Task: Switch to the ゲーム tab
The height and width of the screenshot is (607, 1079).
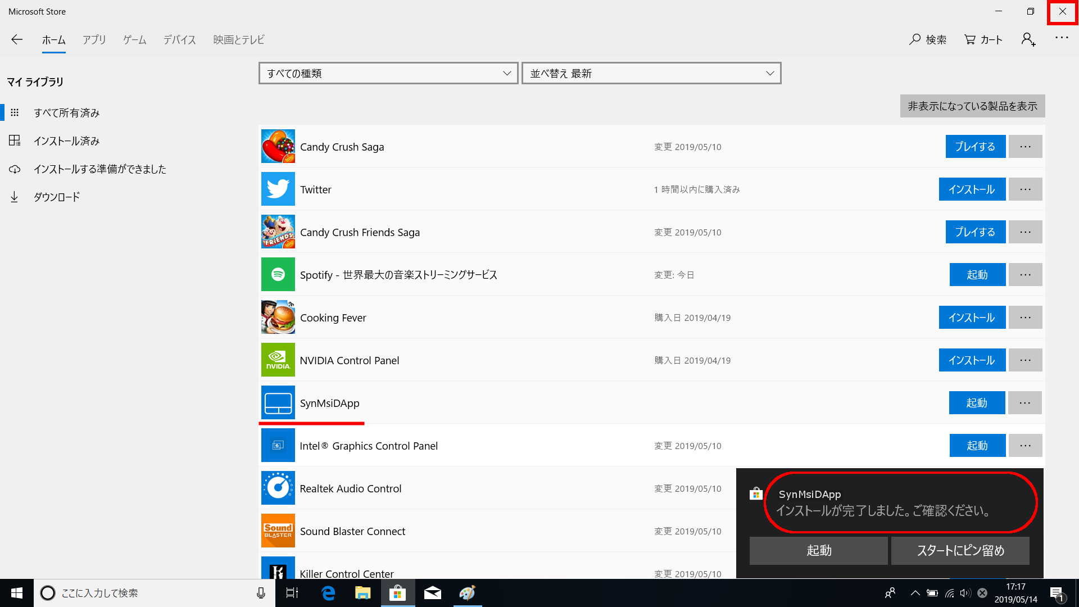Action: (x=135, y=40)
